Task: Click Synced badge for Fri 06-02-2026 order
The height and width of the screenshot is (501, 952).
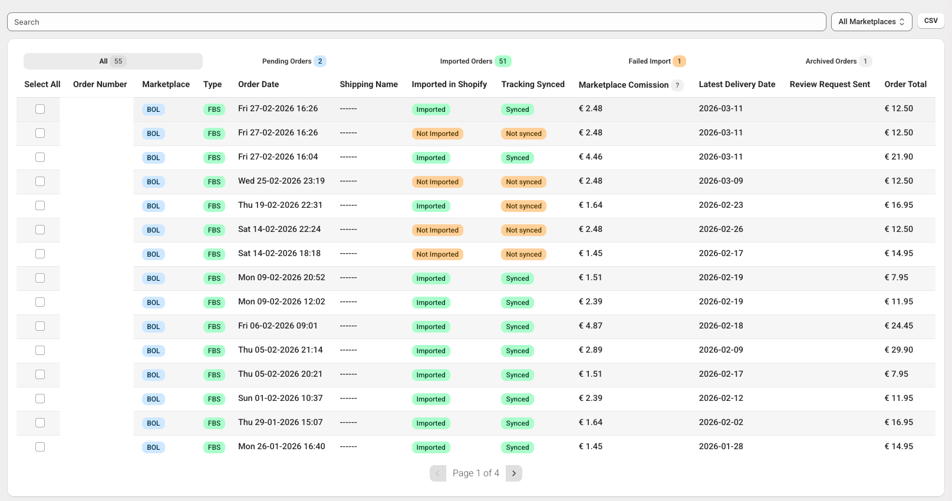Action: pos(518,327)
